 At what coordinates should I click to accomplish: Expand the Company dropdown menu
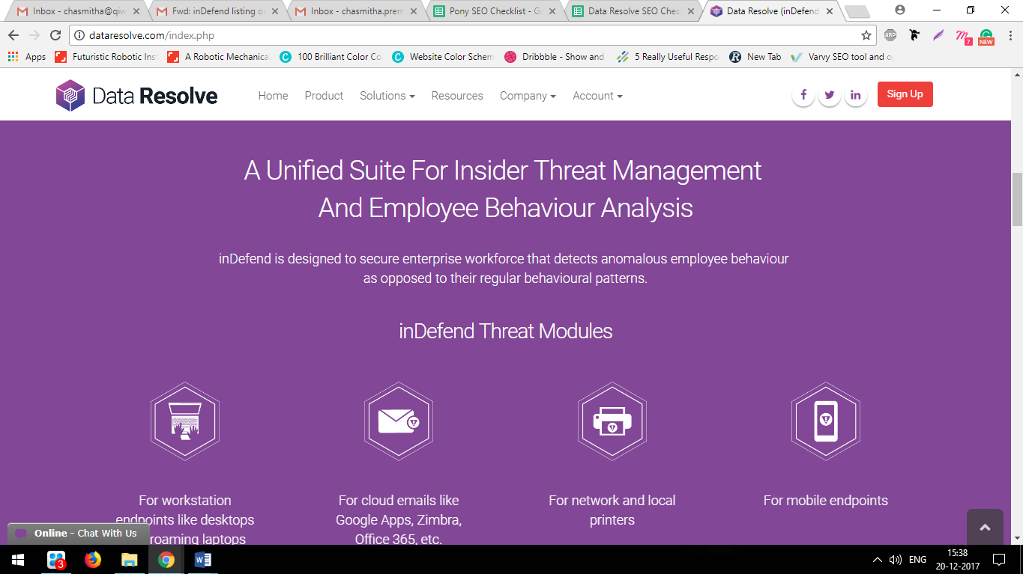(528, 96)
